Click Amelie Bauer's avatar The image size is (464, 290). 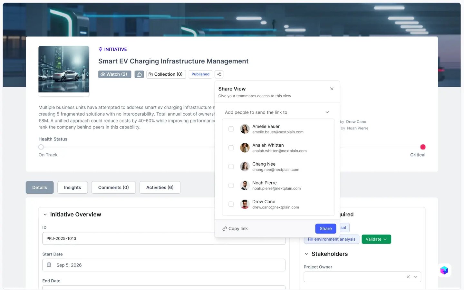245,129
